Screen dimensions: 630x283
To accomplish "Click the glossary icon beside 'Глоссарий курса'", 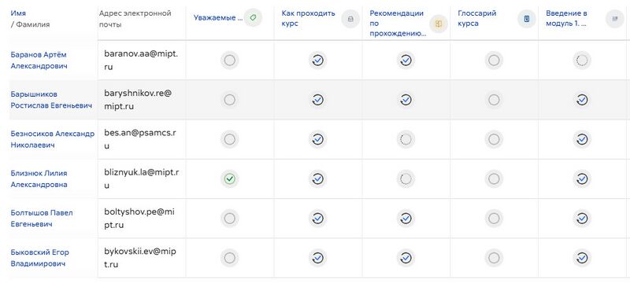I will 527,18.
